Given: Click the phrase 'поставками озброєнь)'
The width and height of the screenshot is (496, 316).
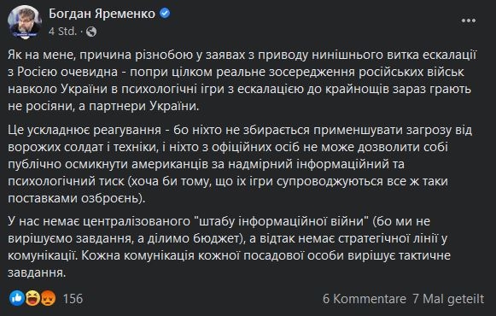Looking at the screenshot, I should 77,198.
